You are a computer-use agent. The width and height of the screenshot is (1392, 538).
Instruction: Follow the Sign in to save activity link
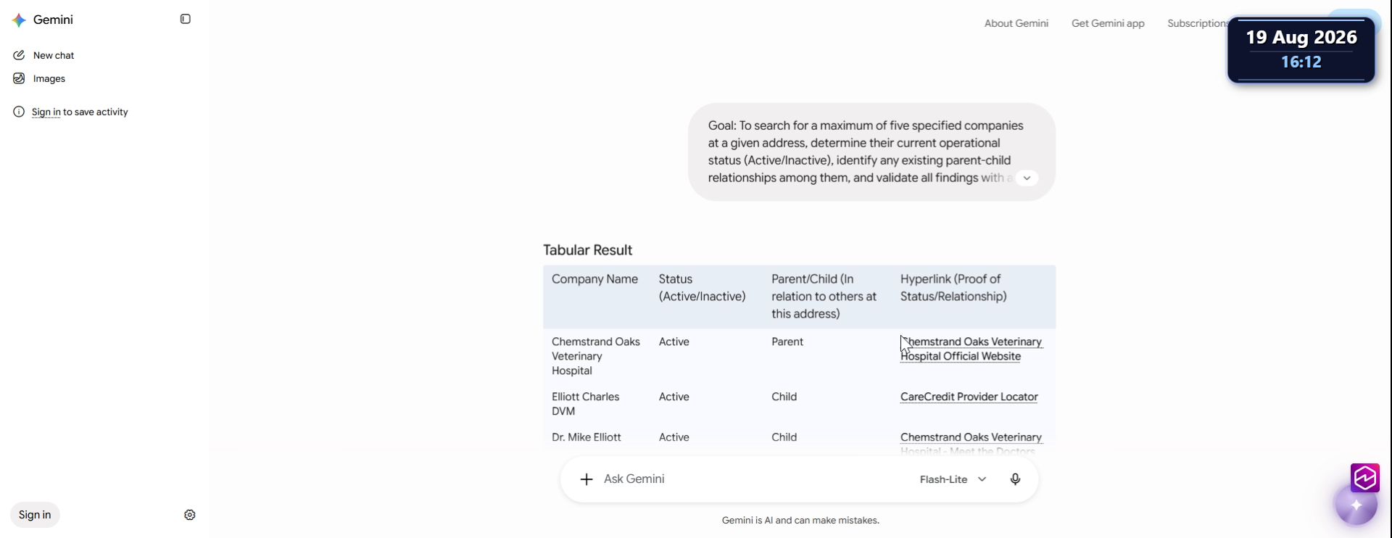point(46,112)
